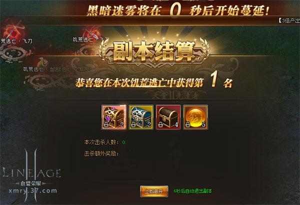Click the 立即离开 leave button
Screen dimensions: 300x205
154,191
